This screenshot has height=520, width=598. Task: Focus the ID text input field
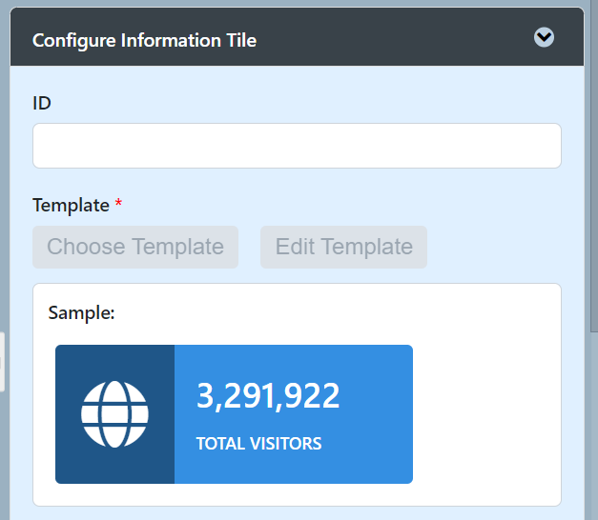coord(297,146)
